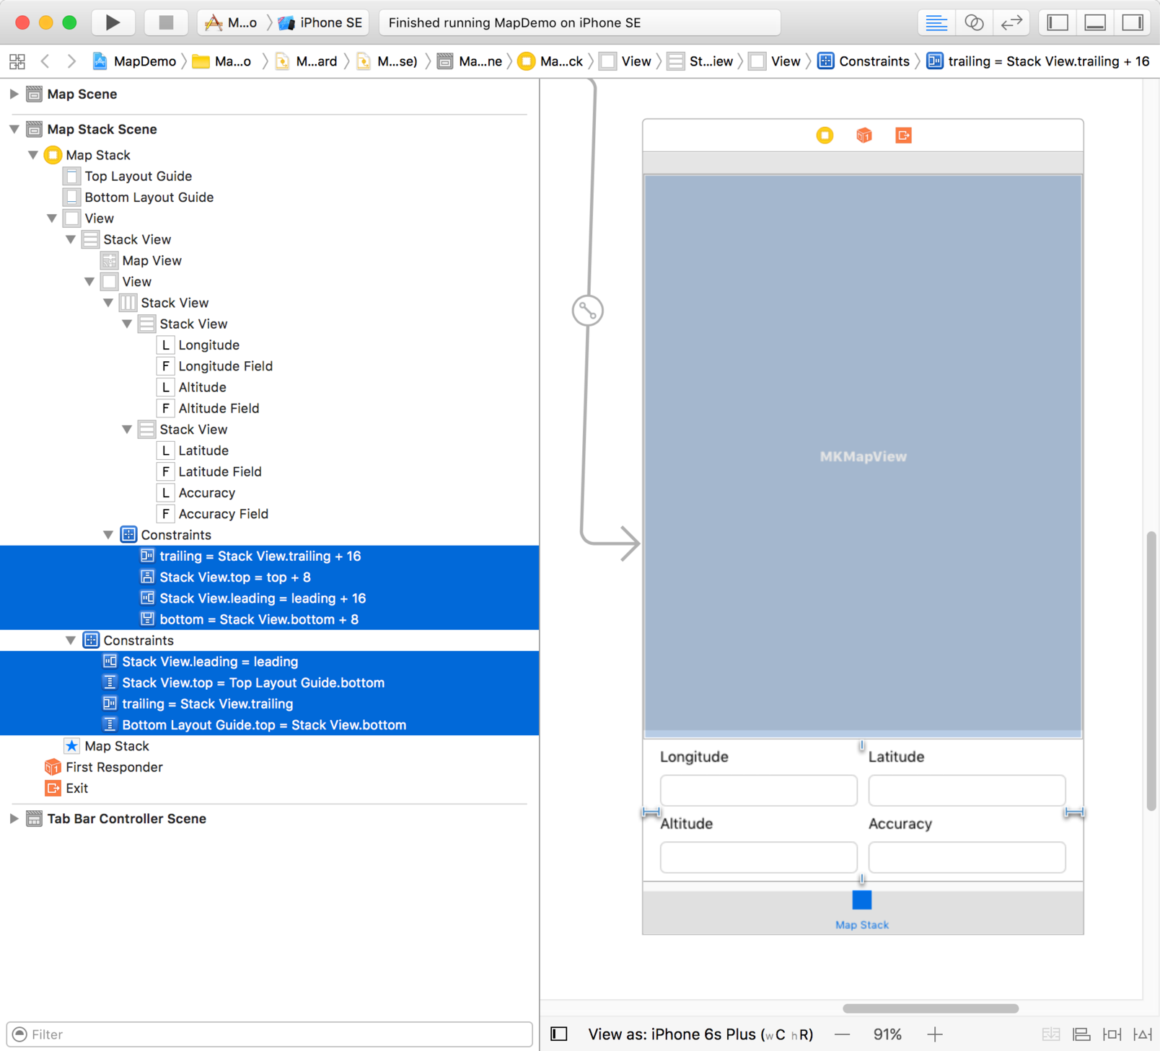The height and width of the screenshot is (1051, 1160).
Task: Click the Run (play) button
Action: 113,22
